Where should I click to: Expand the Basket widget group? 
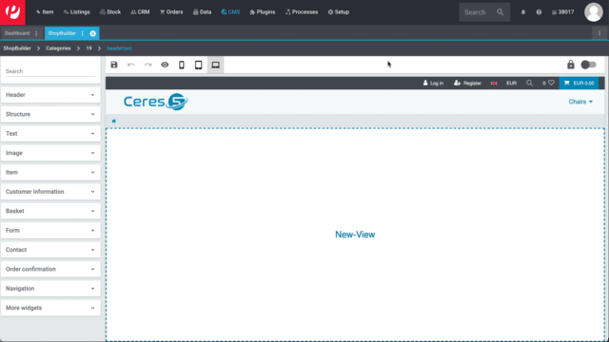pos(50,211)
